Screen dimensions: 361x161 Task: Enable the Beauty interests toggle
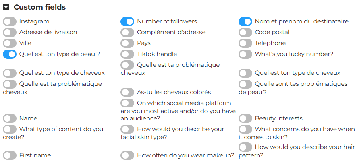coord(245,118)
